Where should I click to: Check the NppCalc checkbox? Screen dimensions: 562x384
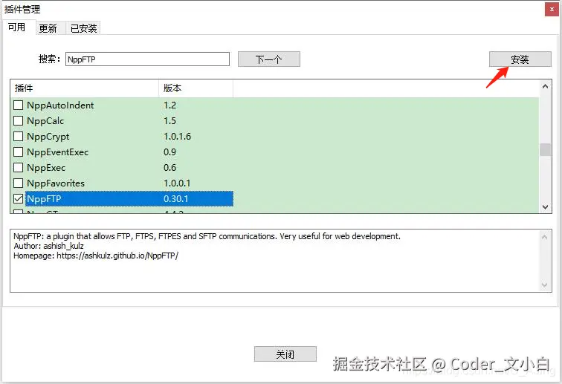click(x=19, y=121)
